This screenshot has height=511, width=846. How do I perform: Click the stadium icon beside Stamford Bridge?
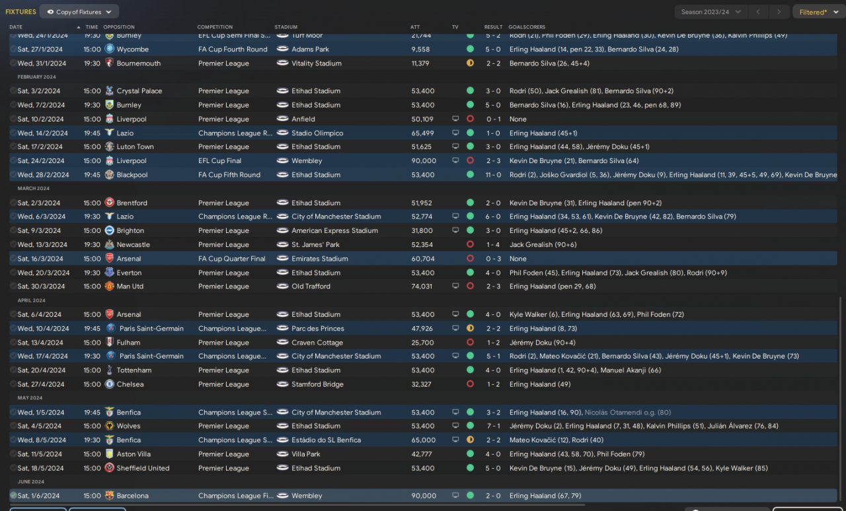pos(282,384)
